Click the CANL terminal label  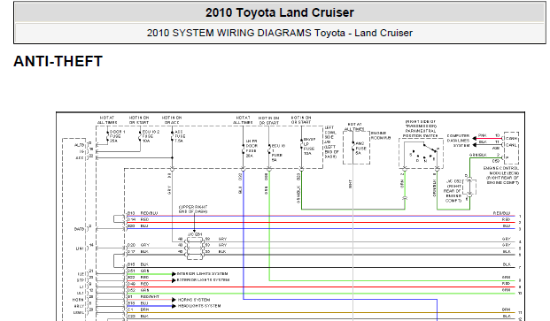(511, 145)
